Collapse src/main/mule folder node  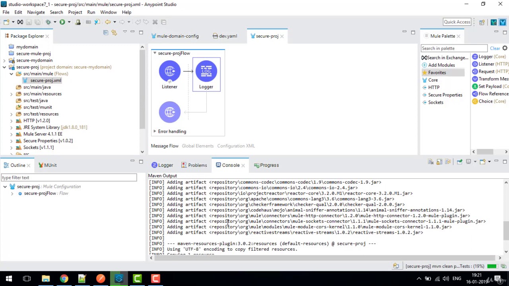pyautogui.click(x=12, y=74)
